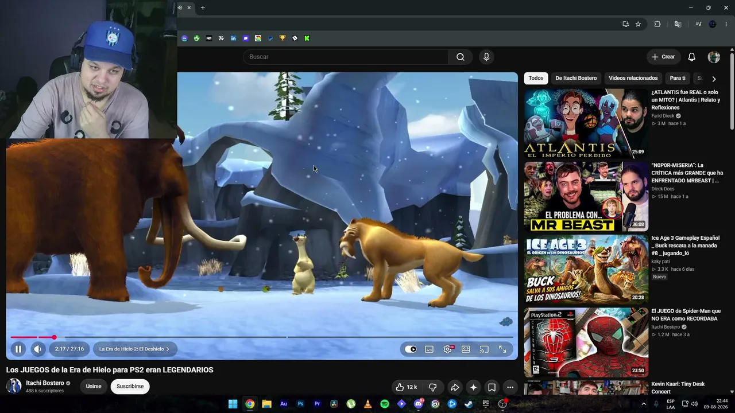Install app using address bar icon
The height and width of the screenshot is (413, 735).
tap(625, 24)
